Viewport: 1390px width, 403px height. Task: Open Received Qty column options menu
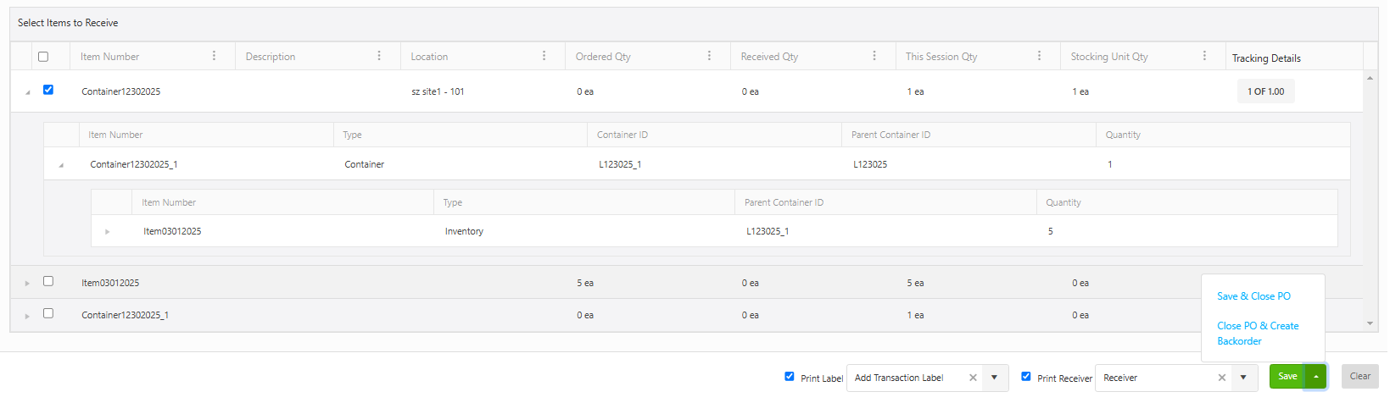pos(874,56)
